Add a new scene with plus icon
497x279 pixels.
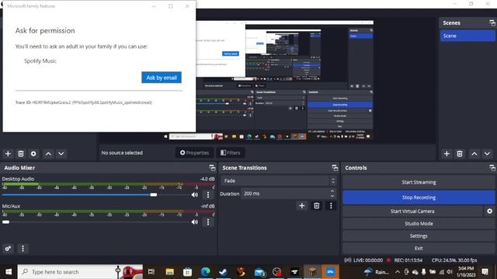click(447, 153)
